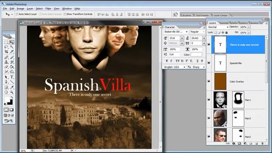Select the Dodge tool

click(x=11, y=71)
